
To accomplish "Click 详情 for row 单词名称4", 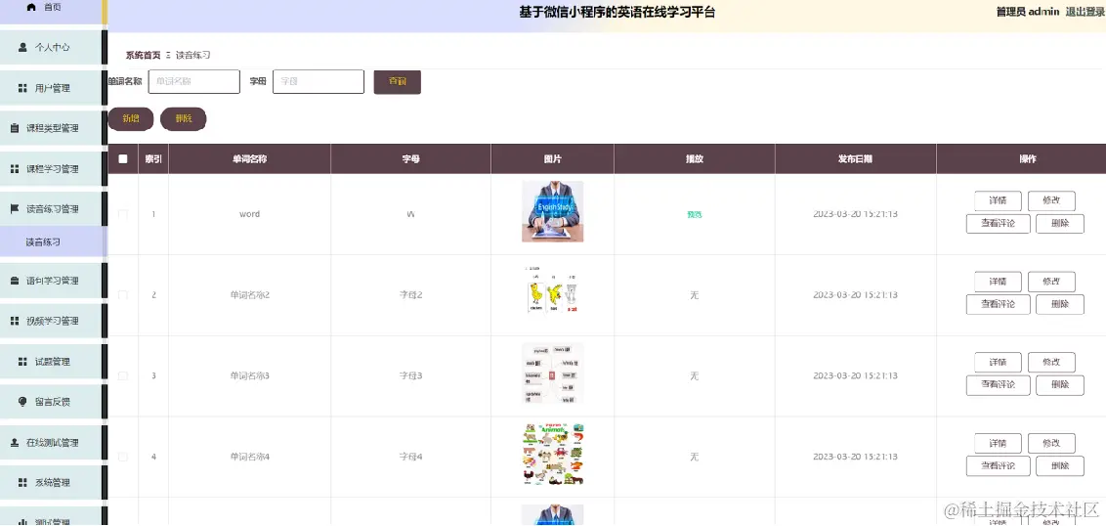I will 998,444.
